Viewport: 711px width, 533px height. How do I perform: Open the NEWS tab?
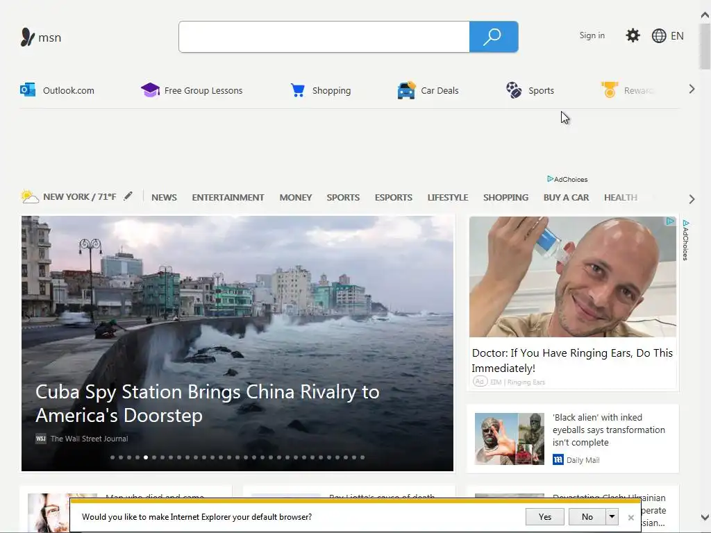164,198
